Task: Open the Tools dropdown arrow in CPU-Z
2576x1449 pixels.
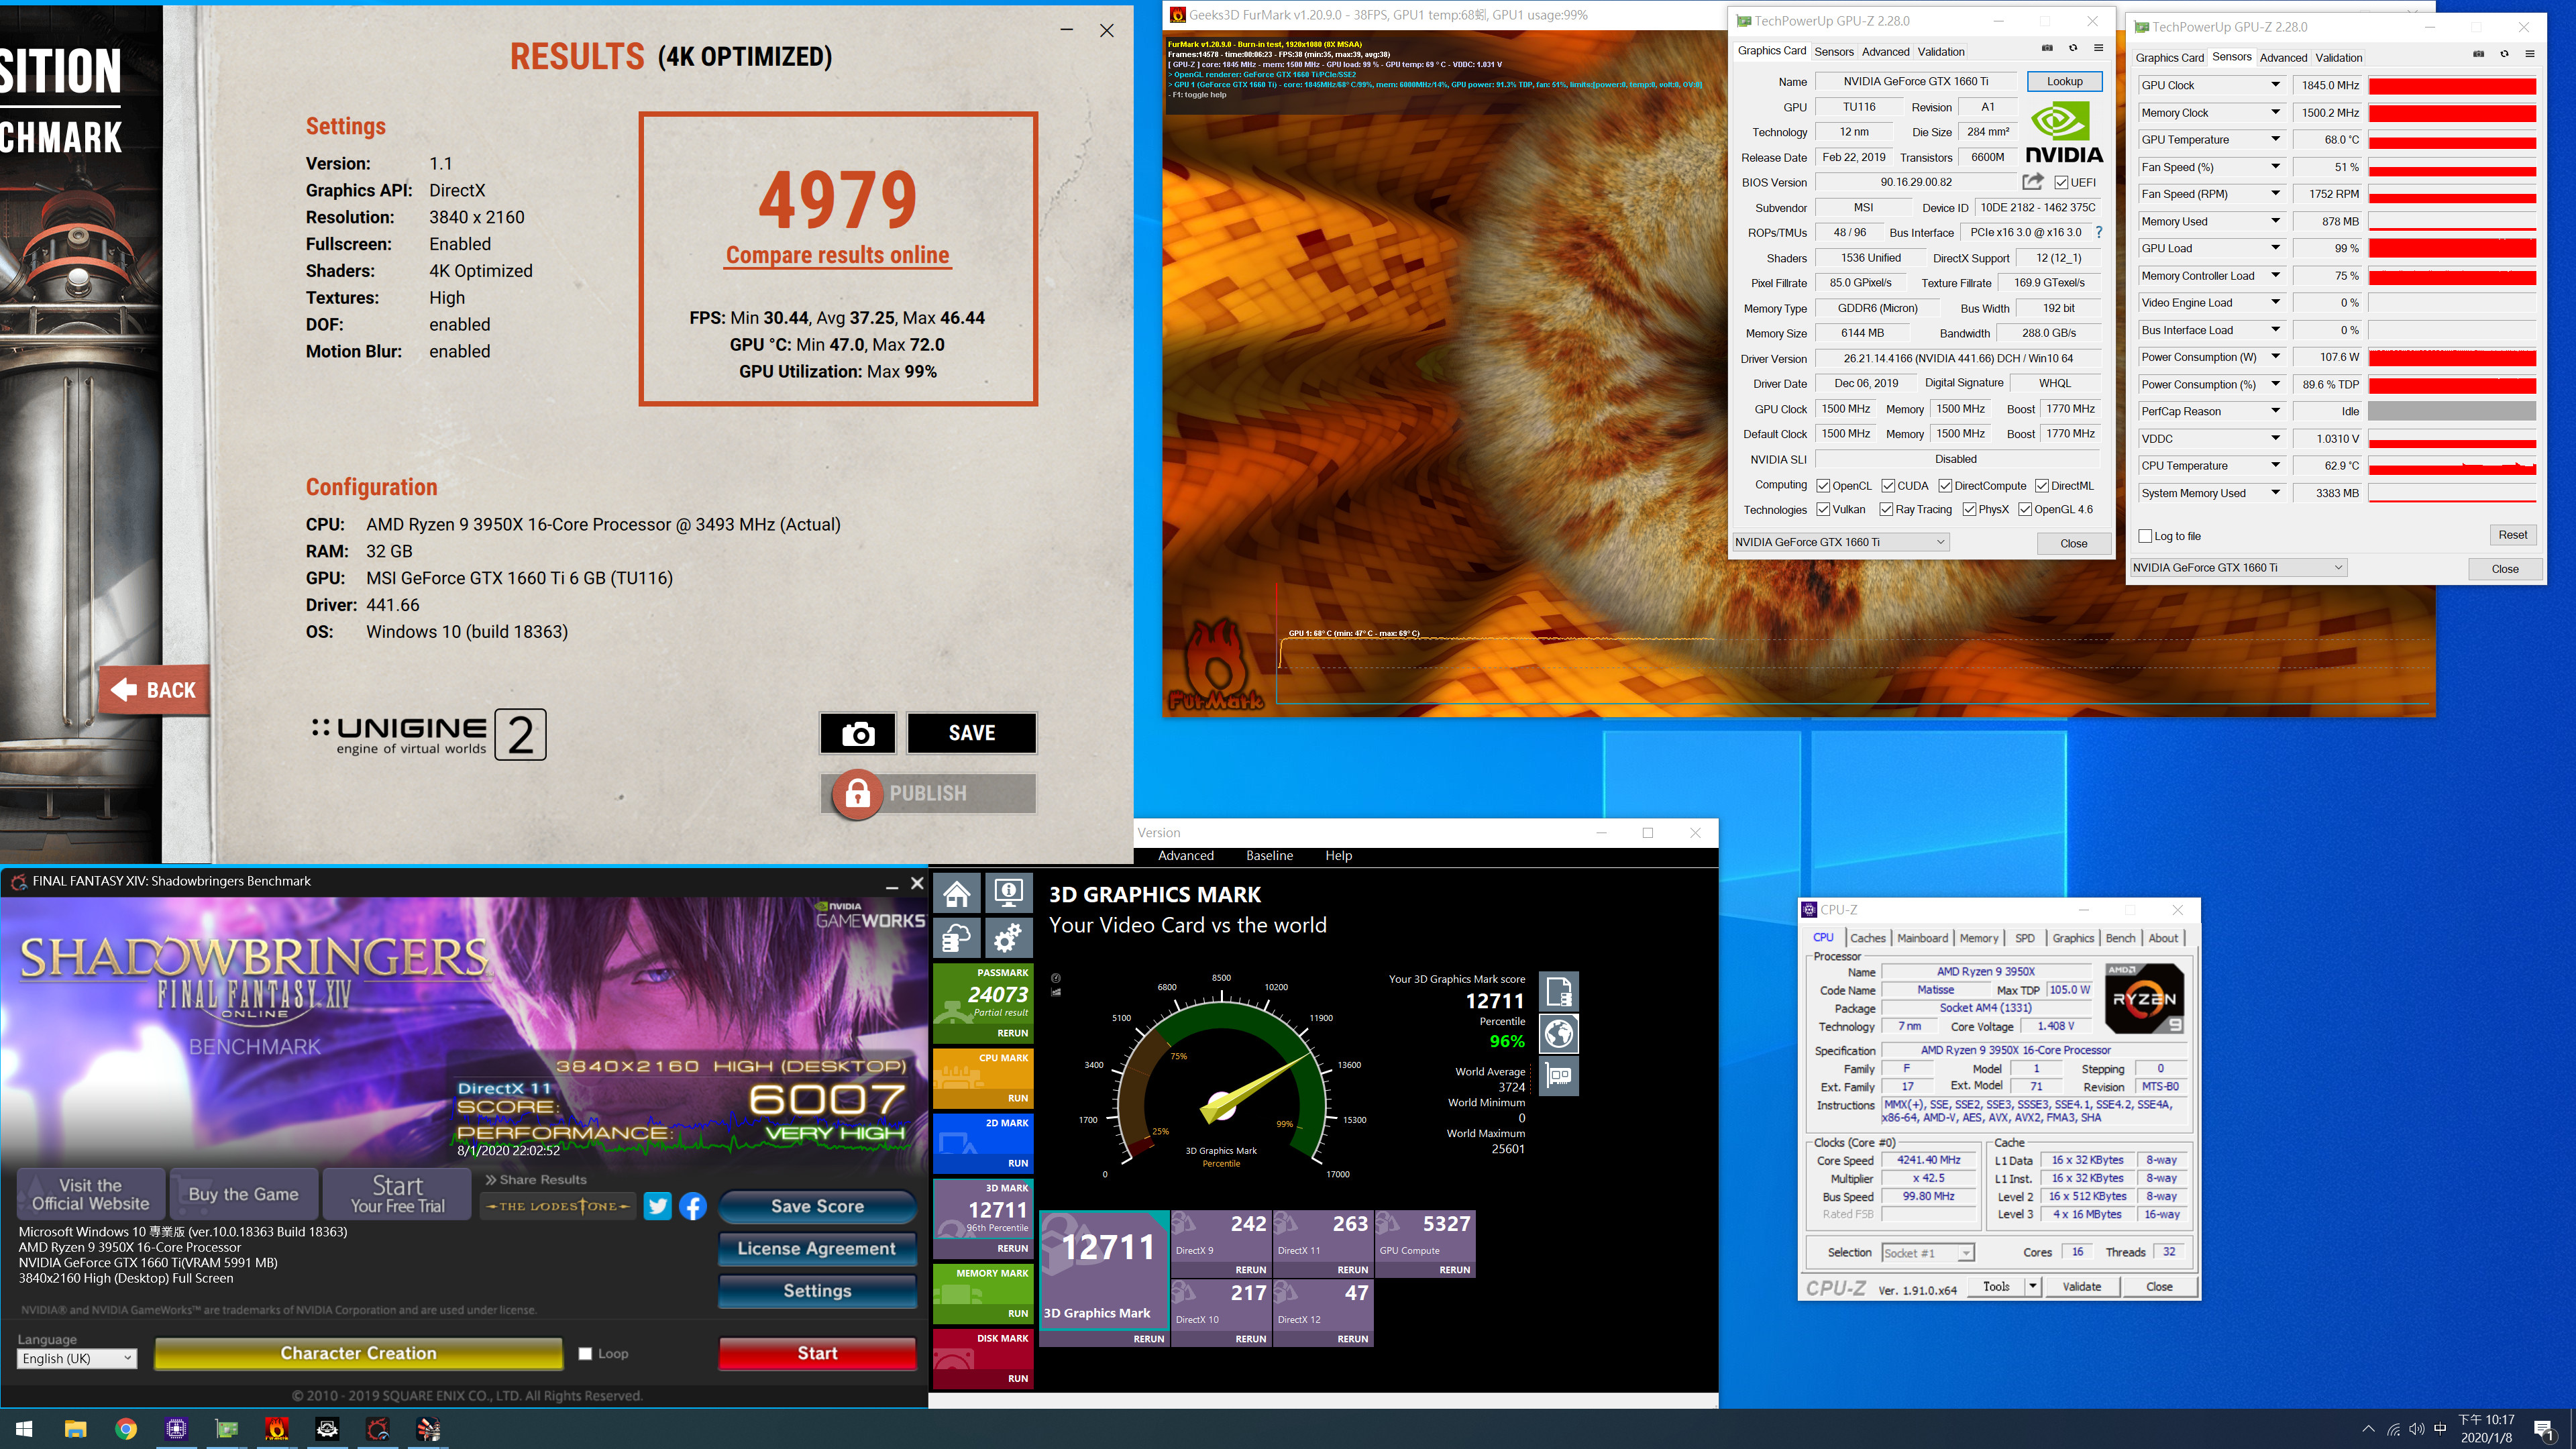Action: point(2032,1287)
